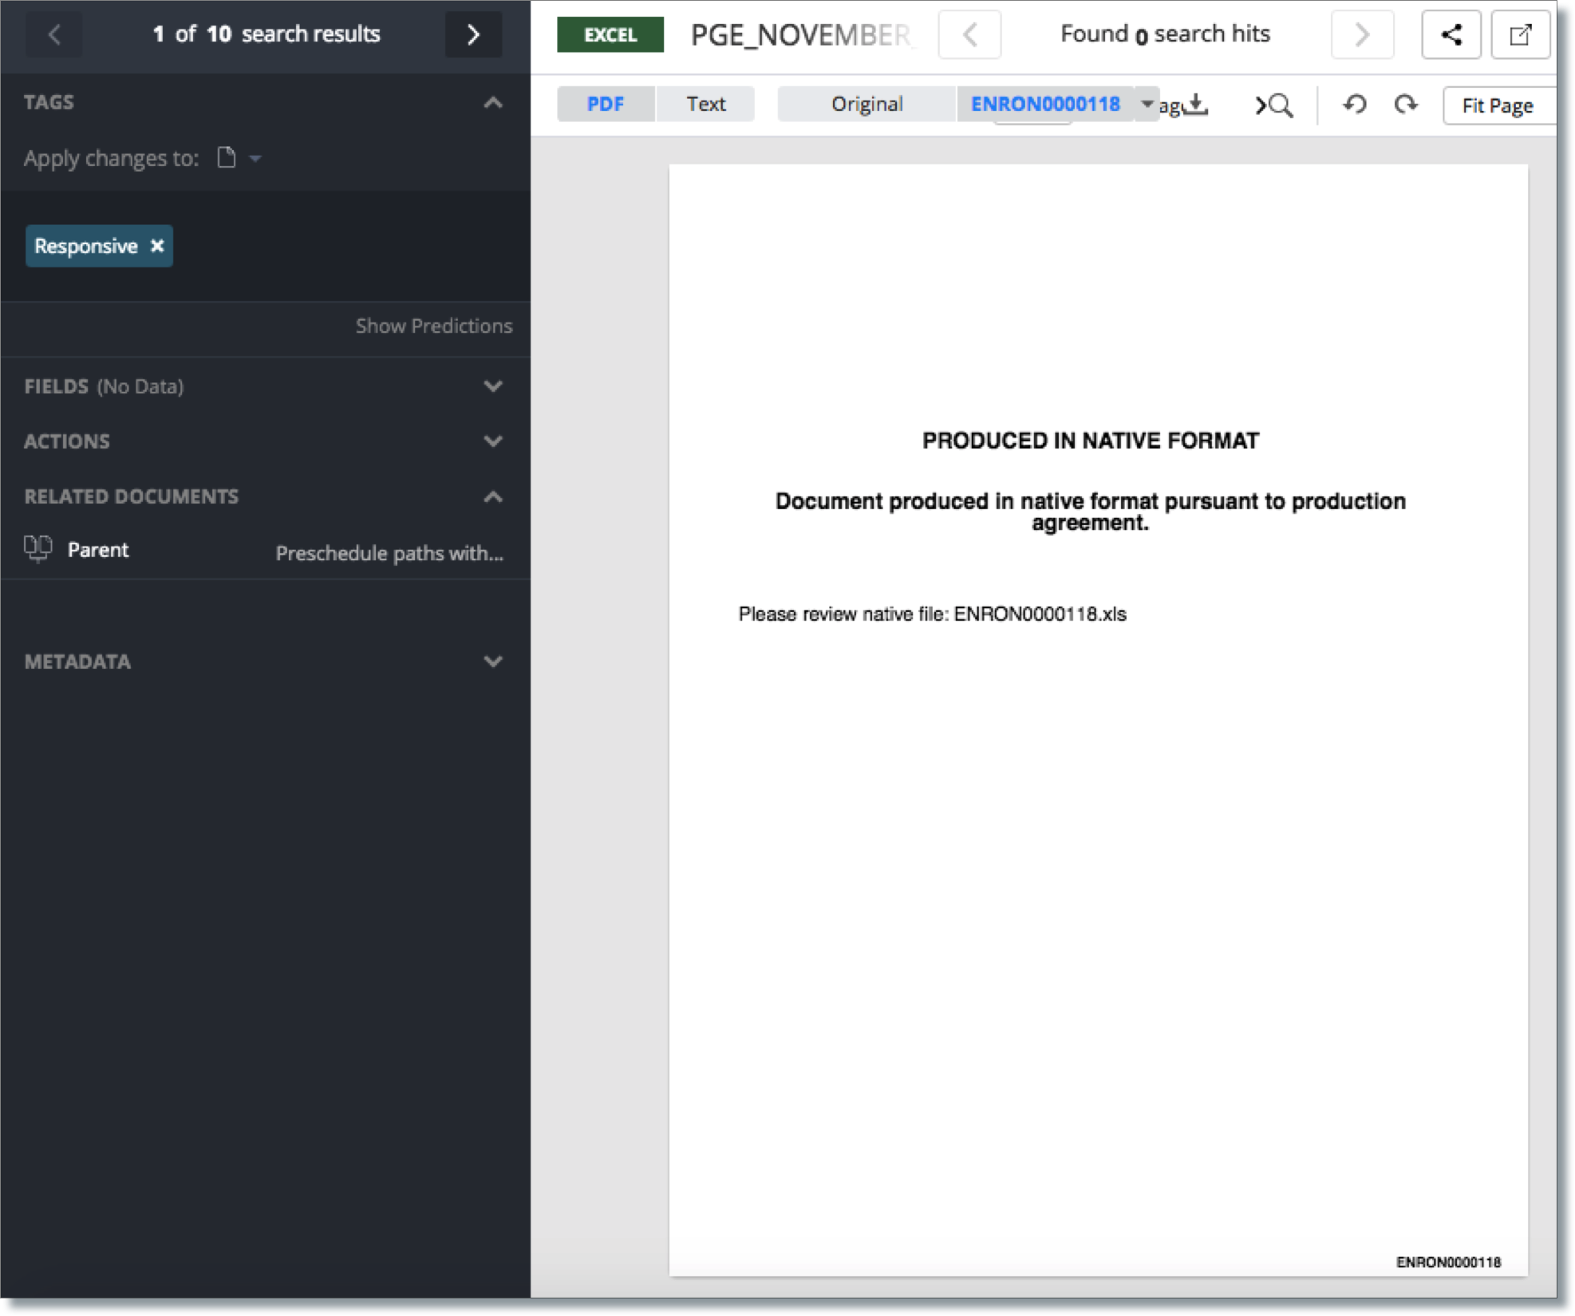Screen dimensions: 1575x1316
Task: Switch to the PDF view tab
Action: tap(606, 104)
